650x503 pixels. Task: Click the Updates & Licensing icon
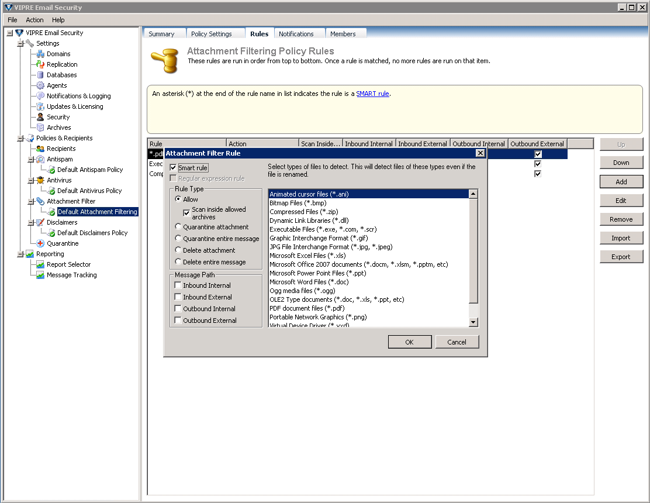(40, 106)
